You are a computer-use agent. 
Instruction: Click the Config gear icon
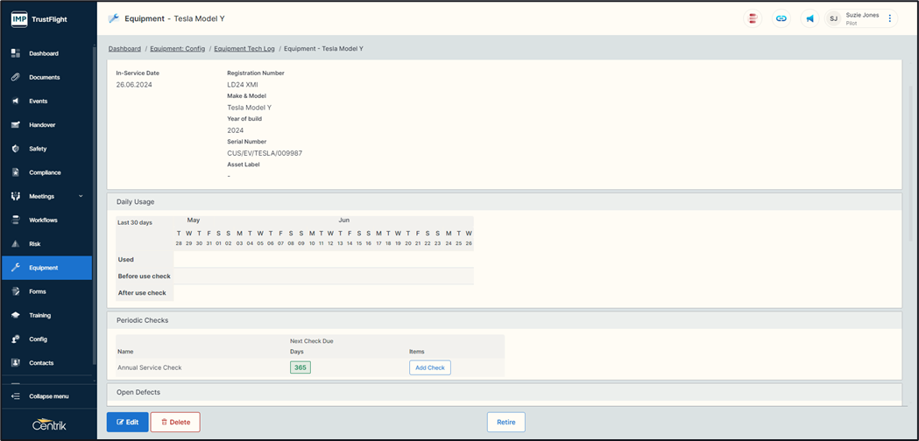pyautogui.click(x=16, y=339)
